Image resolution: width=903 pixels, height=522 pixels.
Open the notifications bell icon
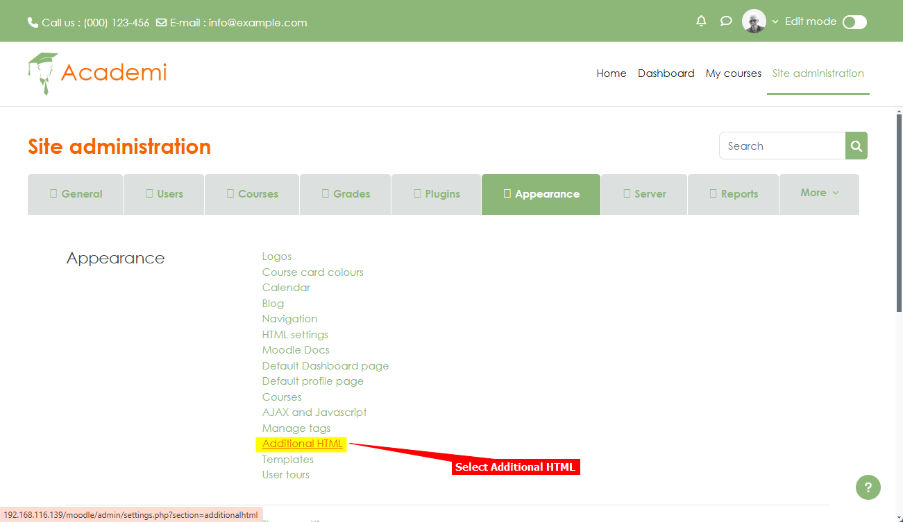click(x=701, y=21)
